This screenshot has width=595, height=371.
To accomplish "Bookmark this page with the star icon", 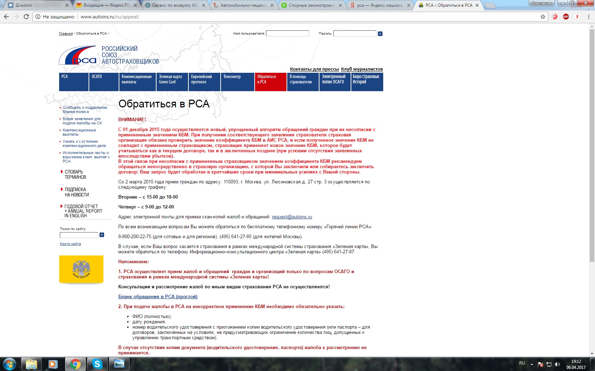I will click(x=543, y=17).
